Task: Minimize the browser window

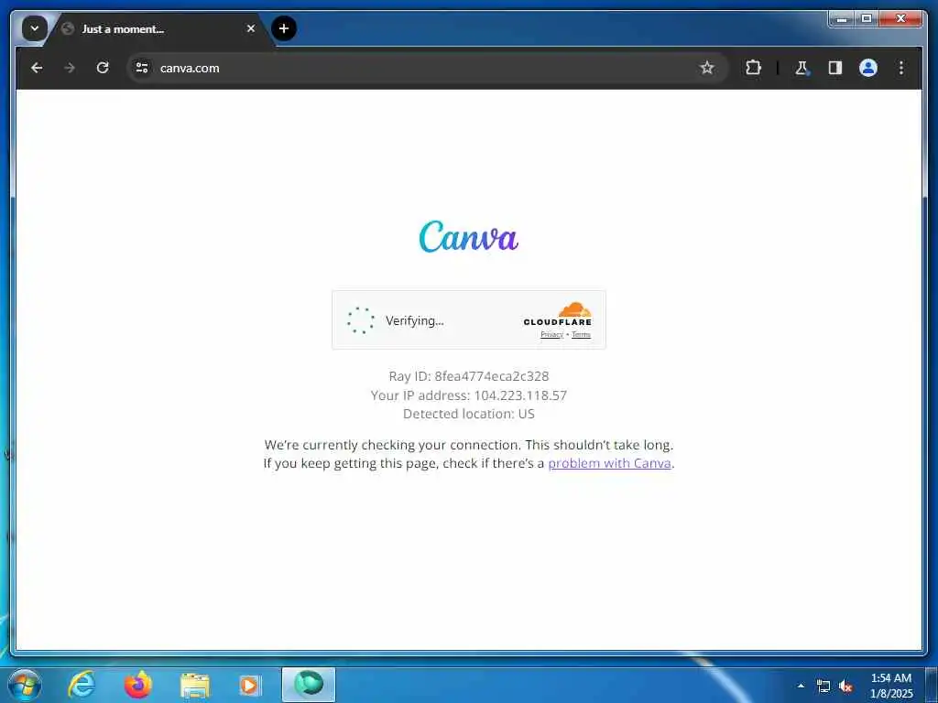Action: 842,19
